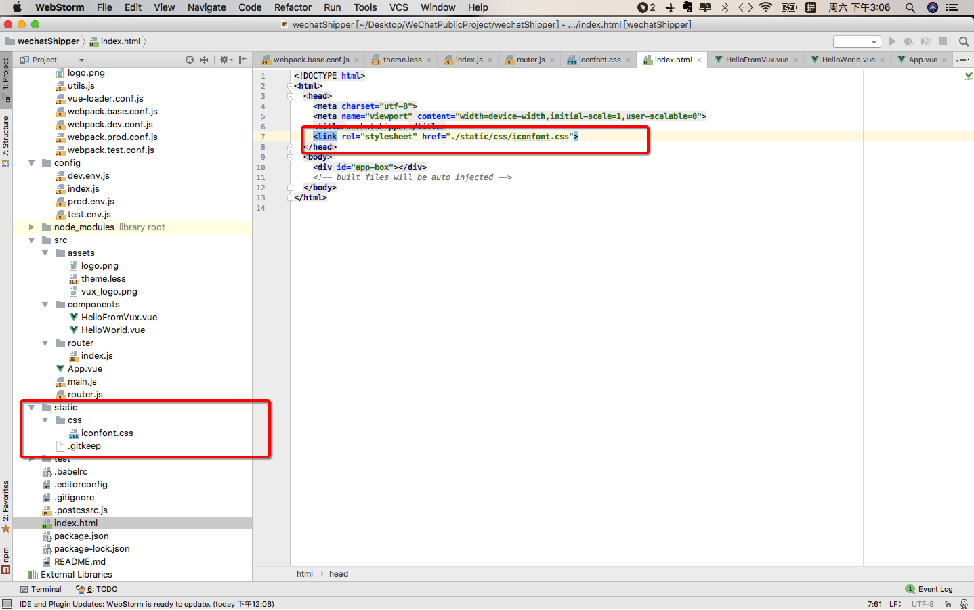Collapse the css folder under static

[x=45, y=420]
